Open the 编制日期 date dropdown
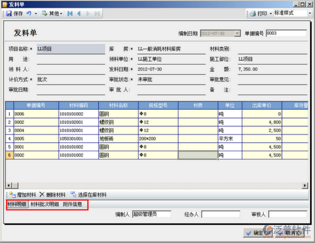 pos(238,33)
